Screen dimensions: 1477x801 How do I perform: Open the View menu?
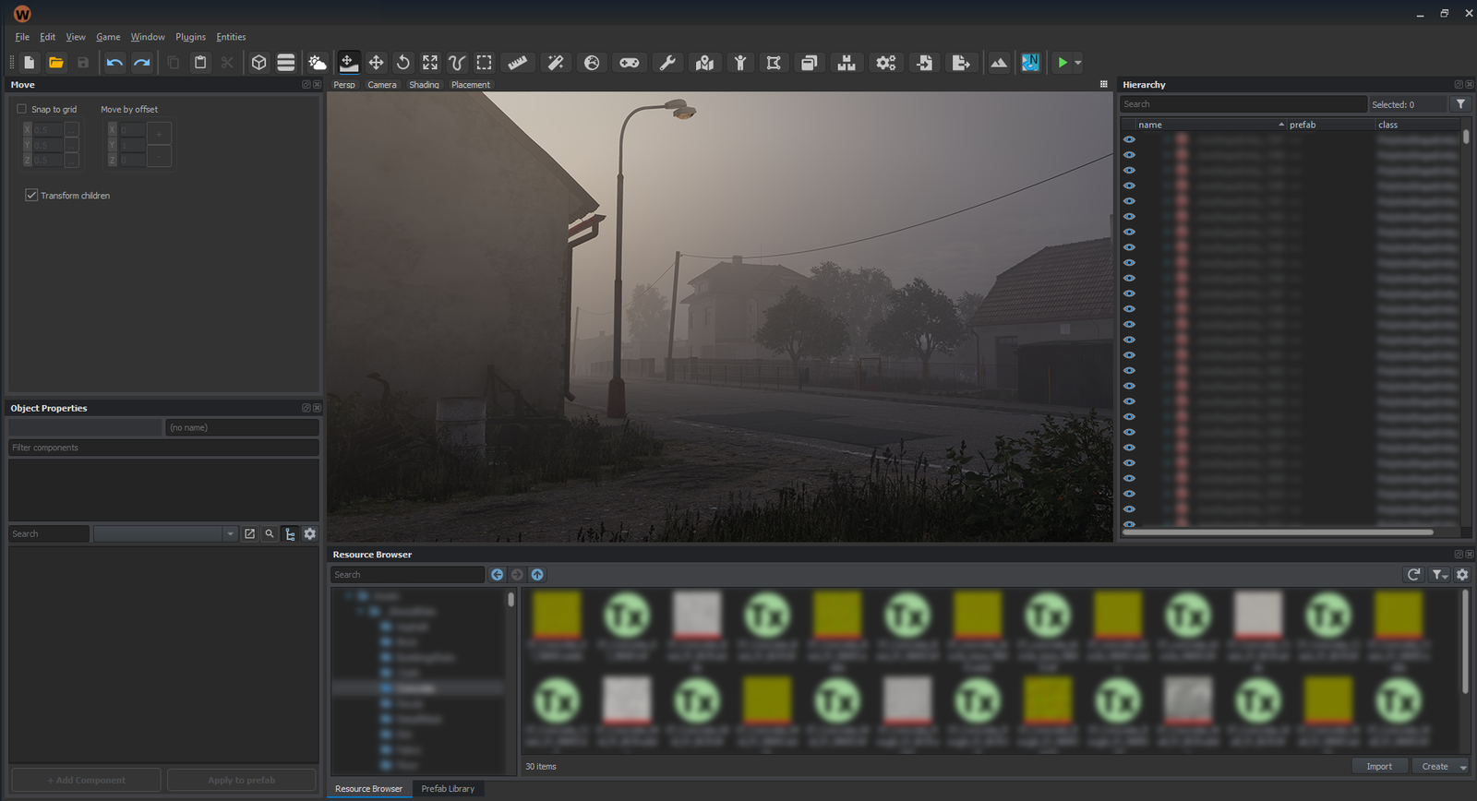point(76,37)
